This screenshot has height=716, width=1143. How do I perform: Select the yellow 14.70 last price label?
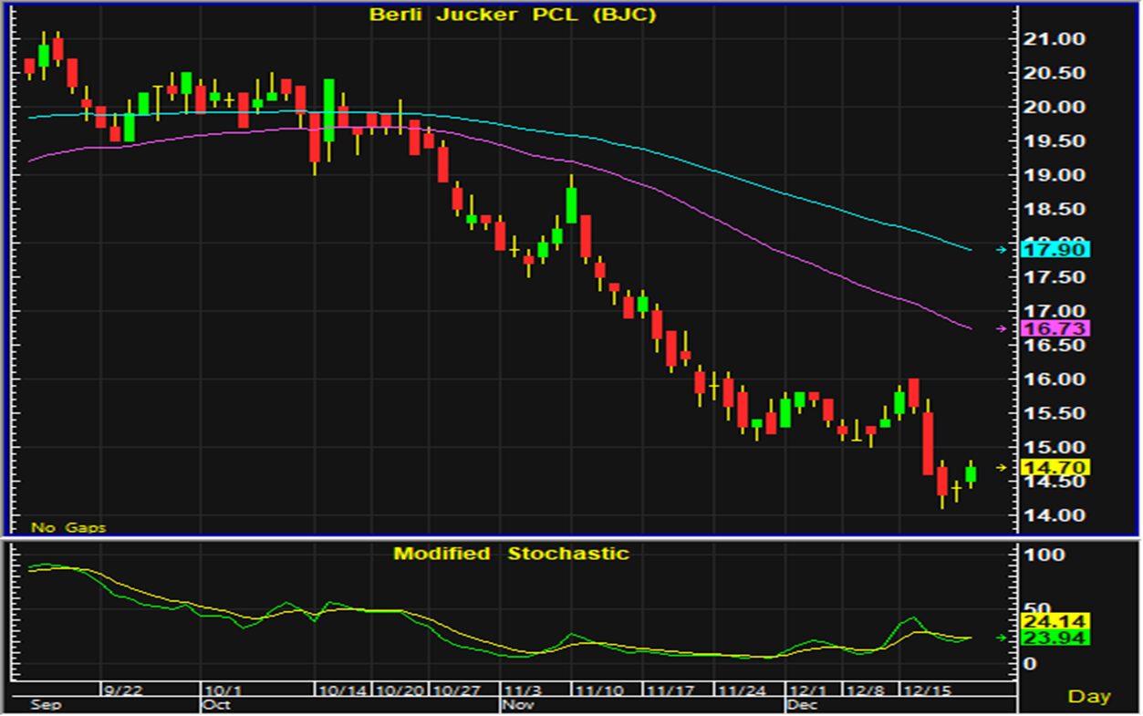click(1056, 467)
